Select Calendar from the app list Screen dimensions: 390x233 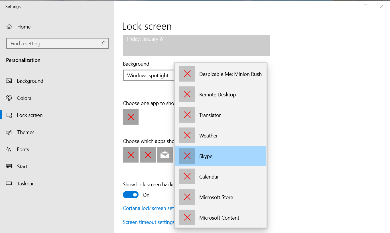[x=221, y=177]
